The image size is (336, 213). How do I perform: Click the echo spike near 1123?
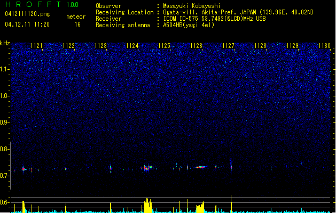tap(111, 168)
